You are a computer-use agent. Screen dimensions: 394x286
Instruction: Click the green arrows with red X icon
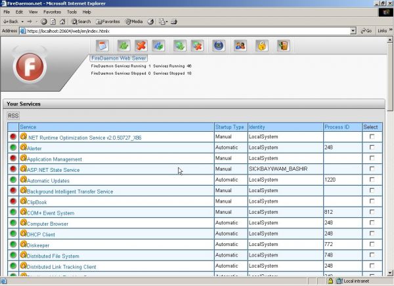197,46
